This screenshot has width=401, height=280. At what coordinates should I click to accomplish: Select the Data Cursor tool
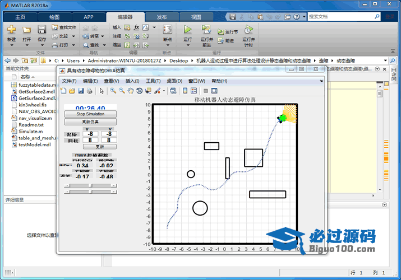coord(148,91)
